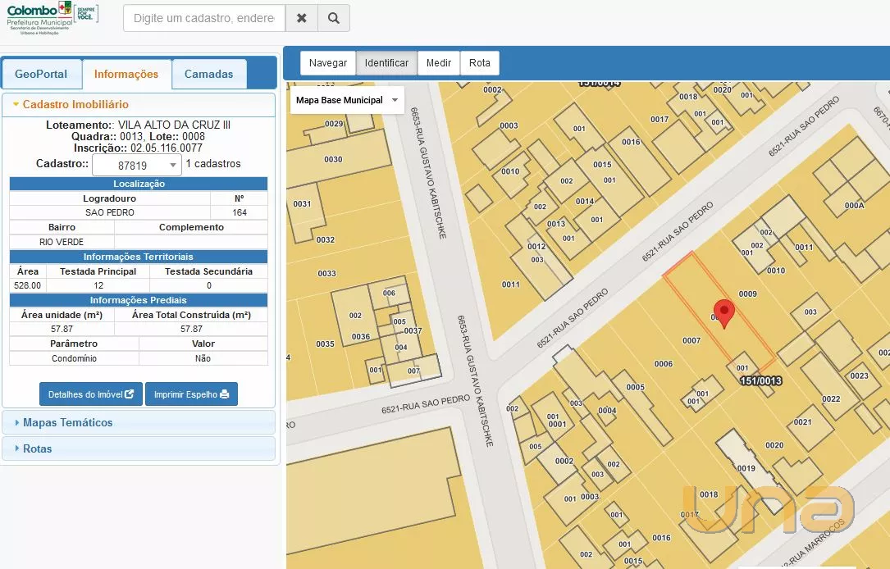Activate the Navegar map mode
The width and height of the screenshot is (890, 569).
click(x=328, y=63)
